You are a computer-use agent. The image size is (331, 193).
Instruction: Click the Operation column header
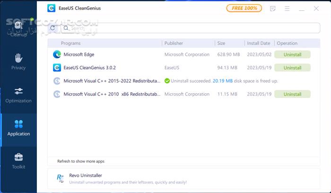coord(287,43)
